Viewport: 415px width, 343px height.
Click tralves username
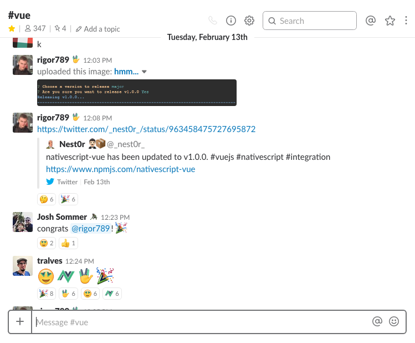[50, 261]
